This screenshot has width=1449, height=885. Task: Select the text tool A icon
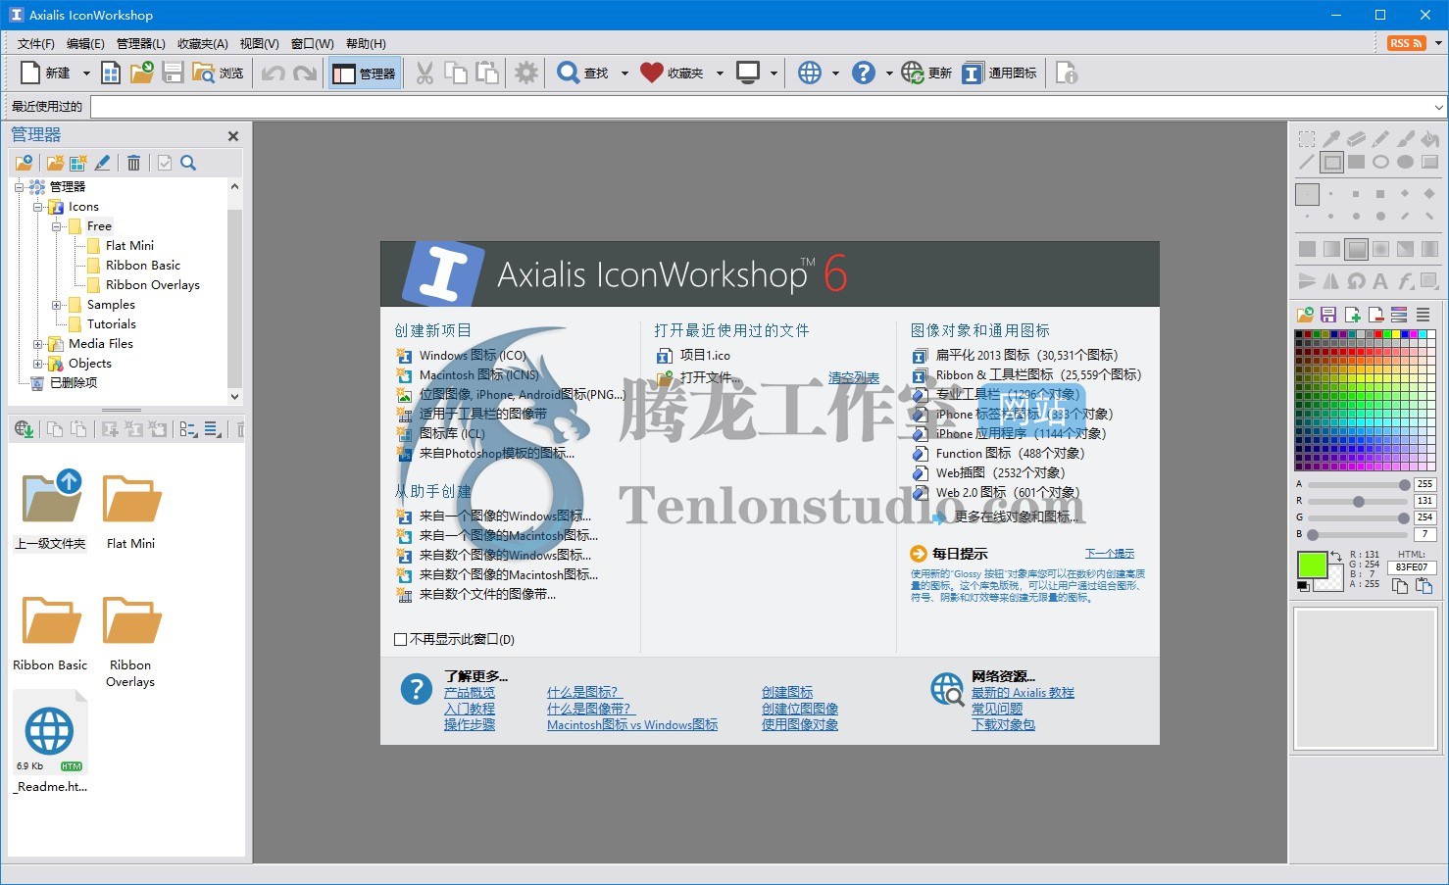point(1380,281)
